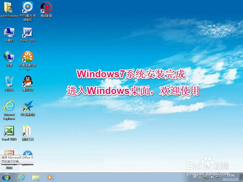Select the blue K icon shortcut
Image resolution: width=243 pixels, height=182 pixels.
click(28, 153)
